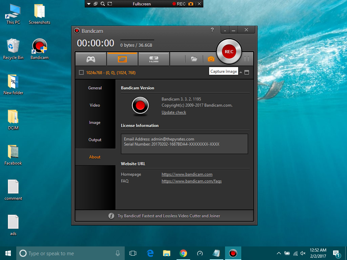This screenshot has width=347, height=260.
Task: Launch Microsoft Edge from taskbar
Action: click(150, 253)
